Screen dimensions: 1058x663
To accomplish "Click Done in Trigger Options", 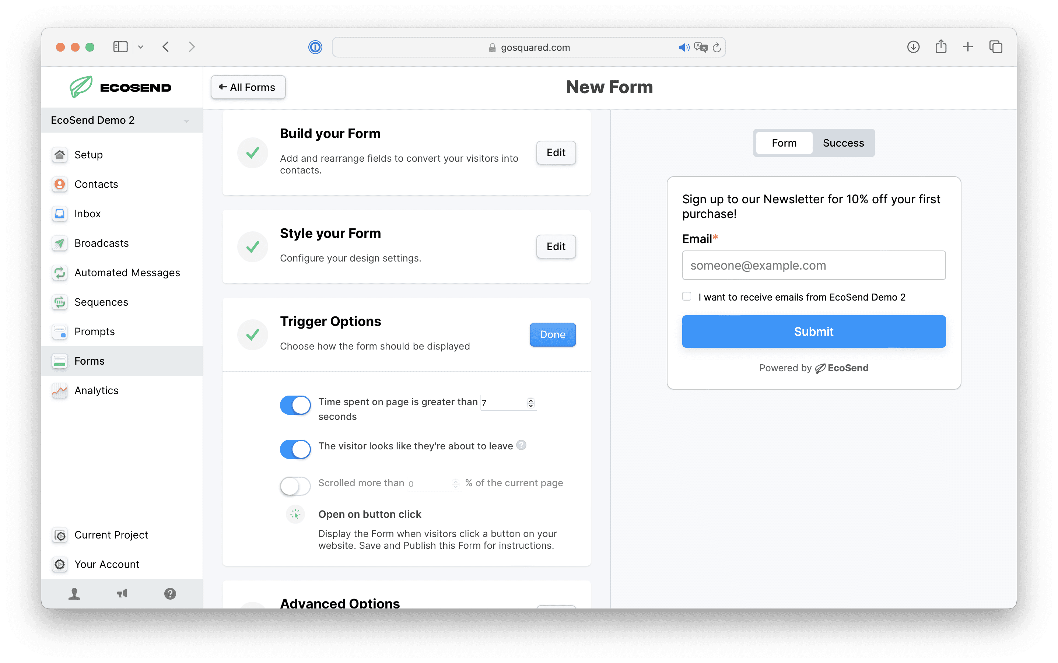I will coord(553,334).
